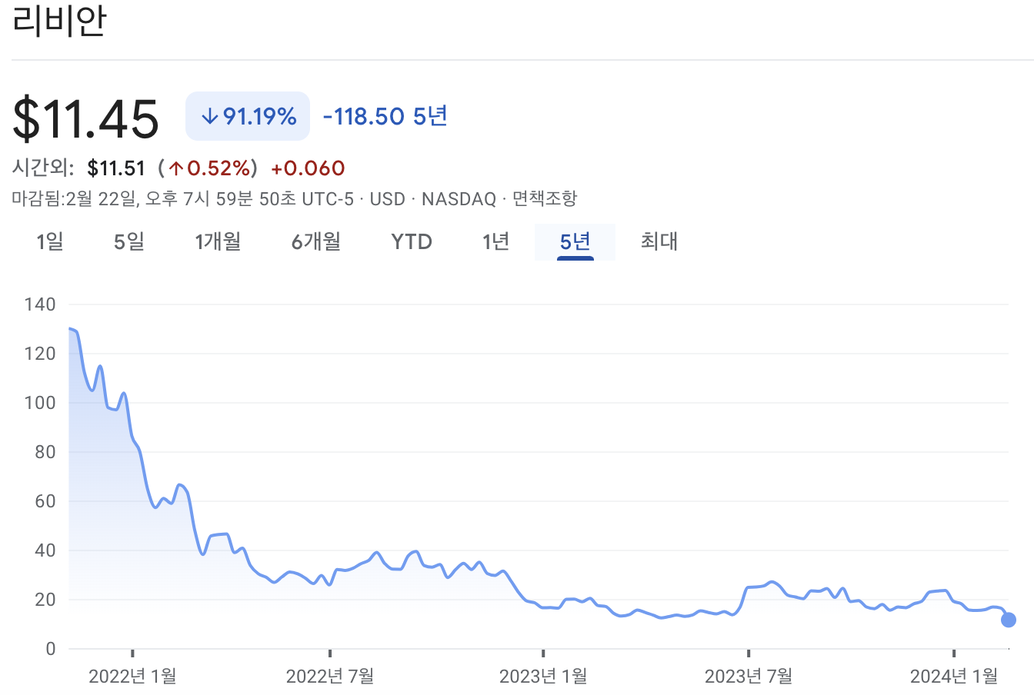
Task: Click the 2023년 7월 axis label
Action: click(749, 677)
